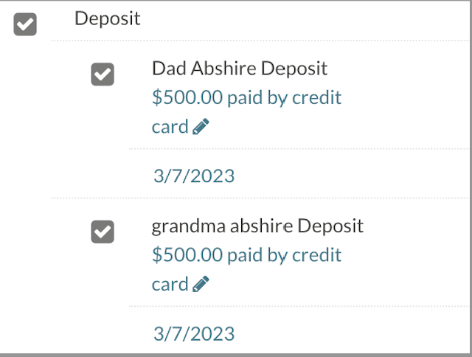Click pencil icon for grandma abshire payment
The image size is (472, 357).
[201, 284]
